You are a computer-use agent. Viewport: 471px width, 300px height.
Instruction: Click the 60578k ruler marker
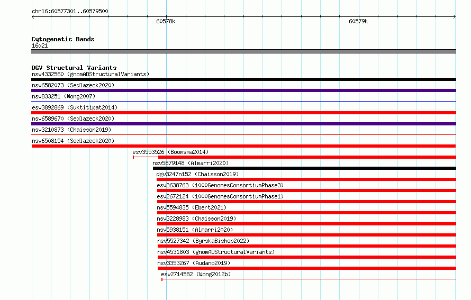pos(166,21)
